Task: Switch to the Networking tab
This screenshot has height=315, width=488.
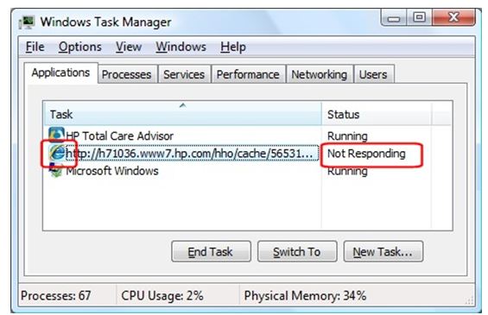Action: click(x=319, y=74)
